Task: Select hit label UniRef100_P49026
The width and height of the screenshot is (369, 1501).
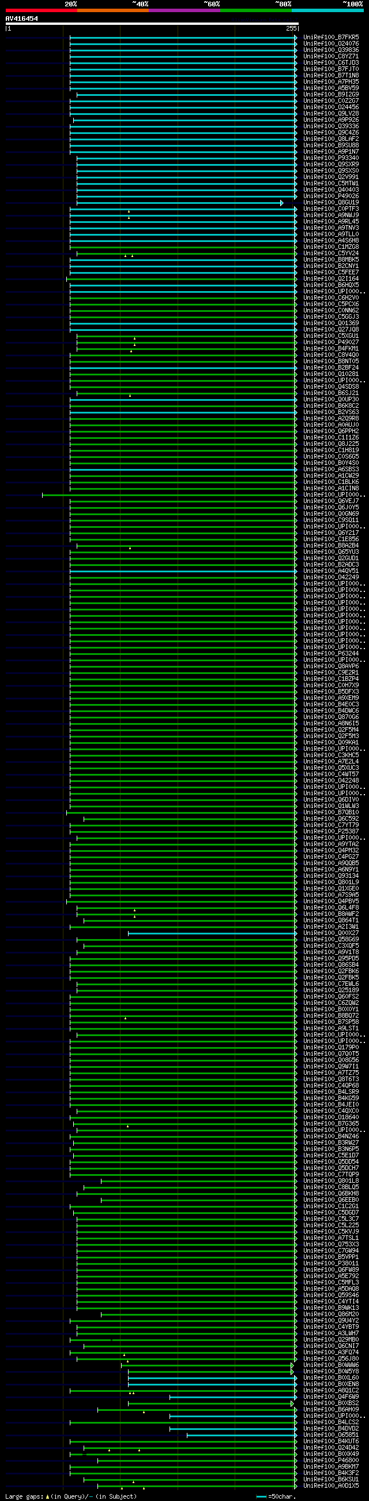Action: pyautogui.click(x=331, y=196)
